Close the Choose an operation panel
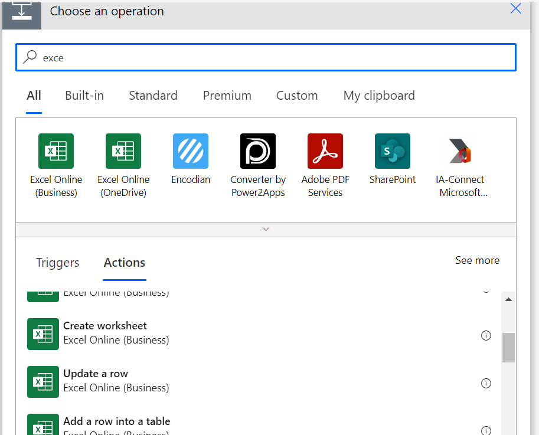 click(x=515, y=8)
